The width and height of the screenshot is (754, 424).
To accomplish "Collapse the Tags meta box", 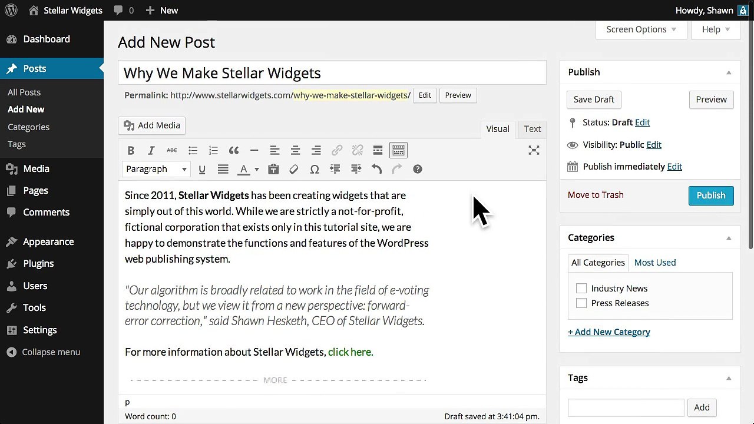I will tap(729, 378).
